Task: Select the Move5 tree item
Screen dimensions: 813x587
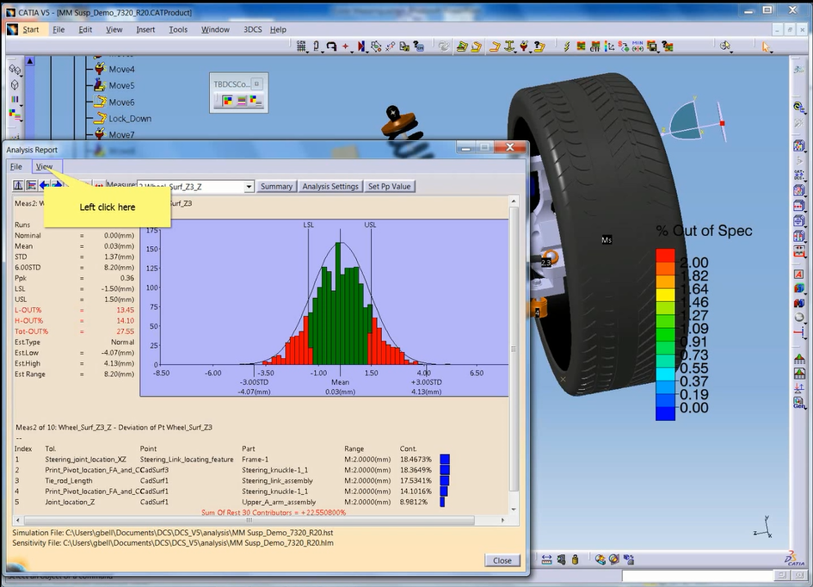Action: click(120, 85)
